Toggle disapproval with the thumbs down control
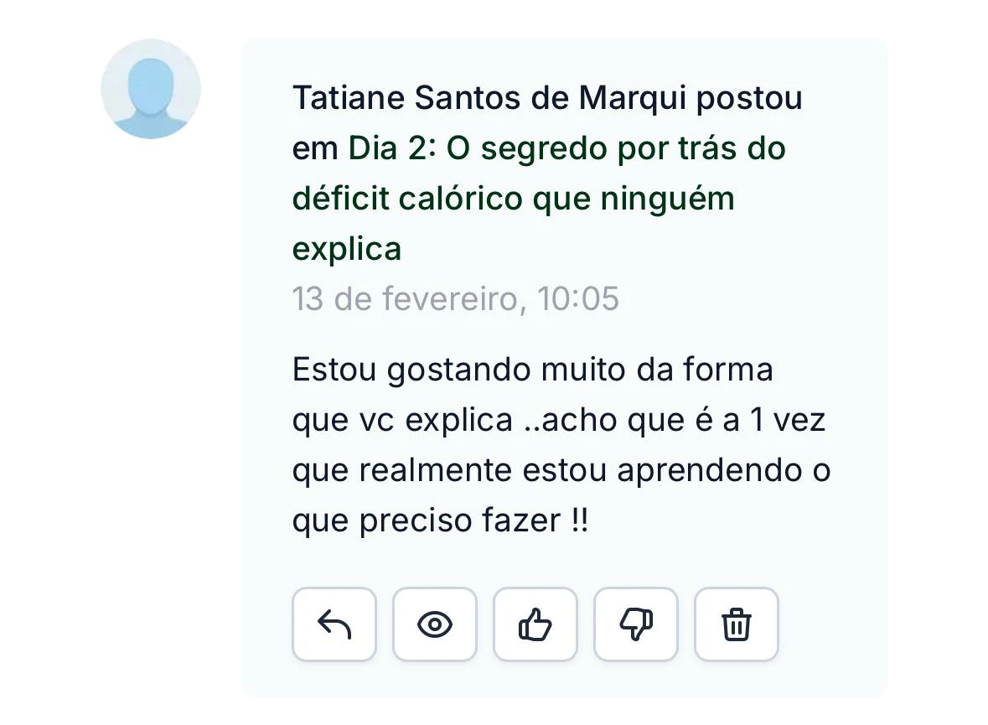Image resolution: width=988 pixels, height=725 pixels. [636, 624]
